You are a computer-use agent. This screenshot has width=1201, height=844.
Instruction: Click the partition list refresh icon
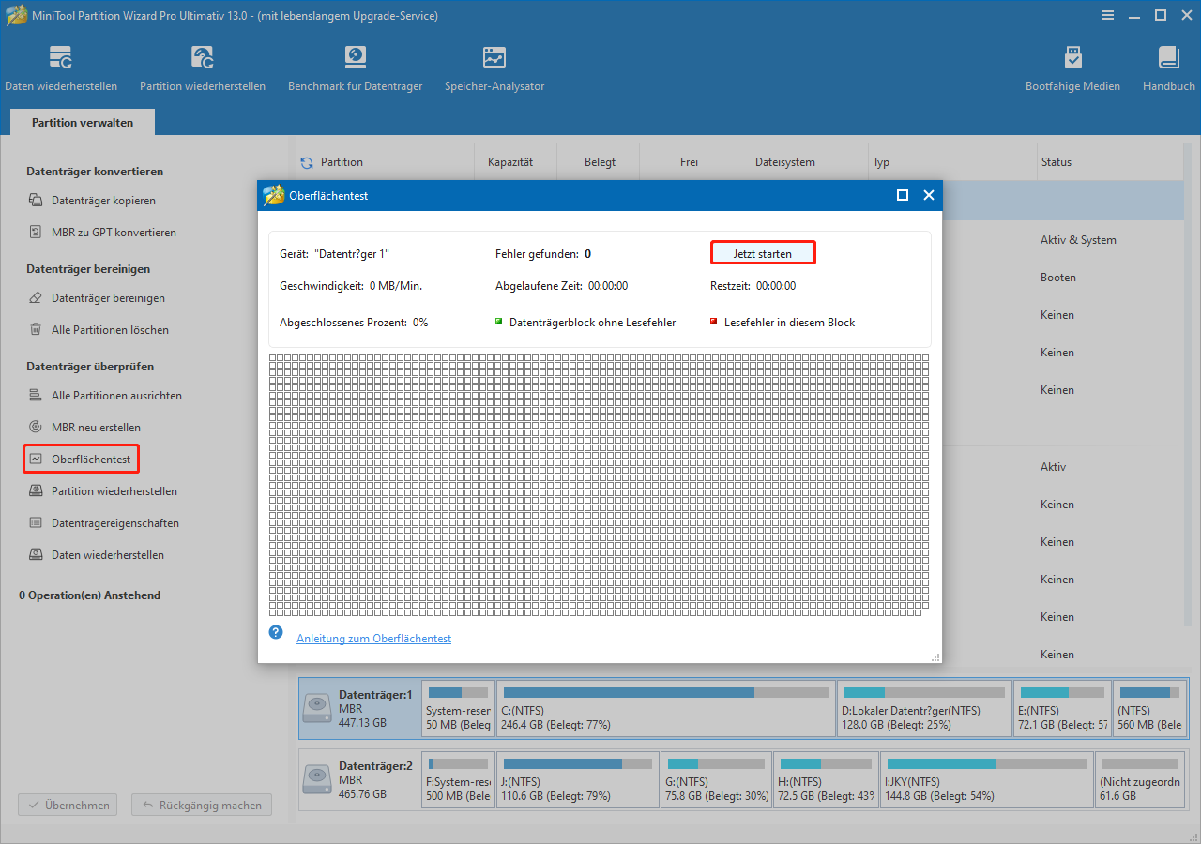pos(307,162)
